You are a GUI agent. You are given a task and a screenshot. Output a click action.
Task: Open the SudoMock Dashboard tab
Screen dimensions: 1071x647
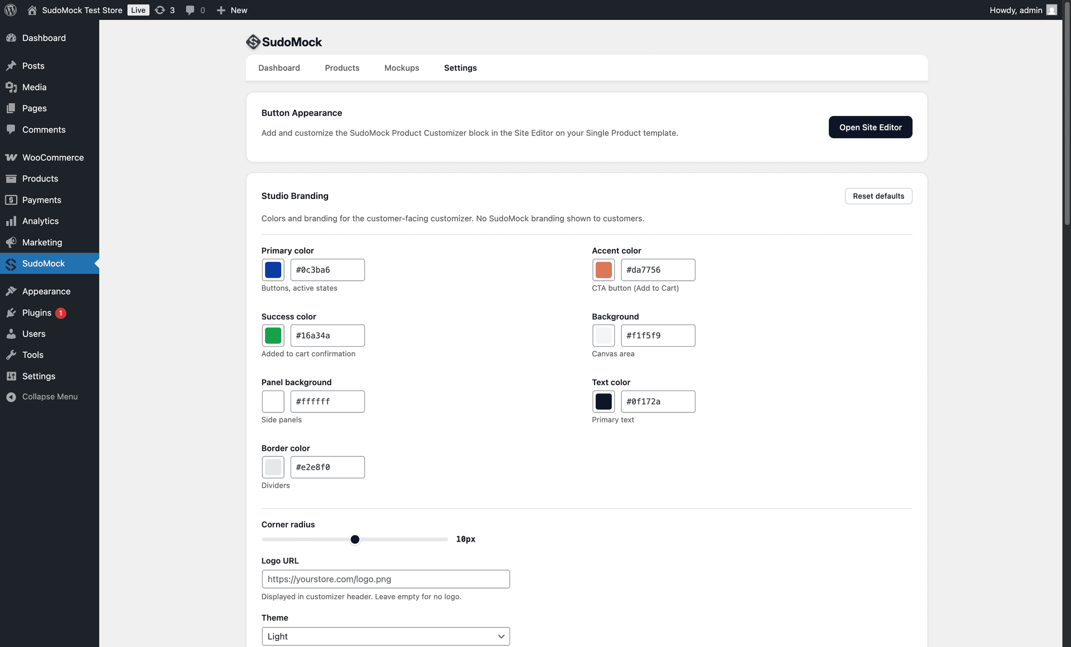(279, 67)
